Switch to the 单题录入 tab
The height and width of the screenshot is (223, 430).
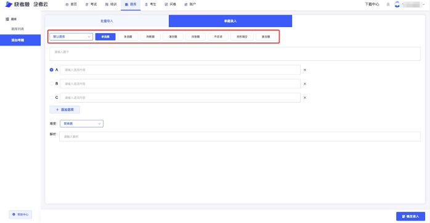coord(230,21)
